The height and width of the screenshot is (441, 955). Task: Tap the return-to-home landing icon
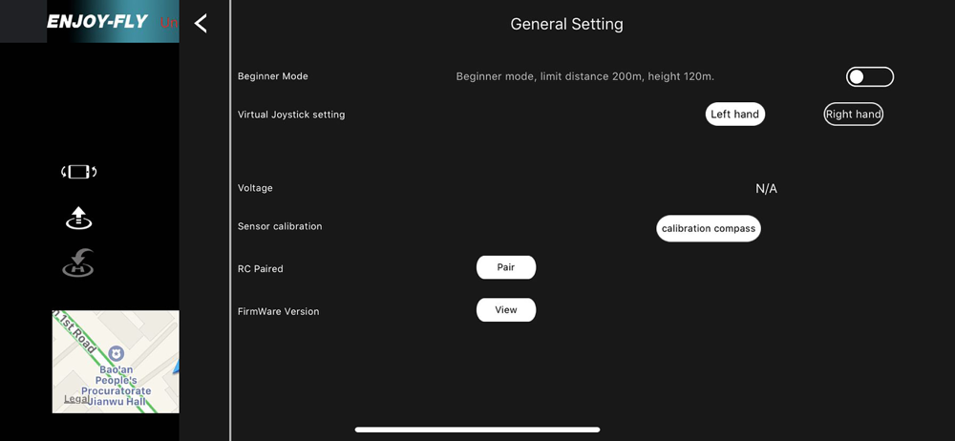tap(78, 263)
